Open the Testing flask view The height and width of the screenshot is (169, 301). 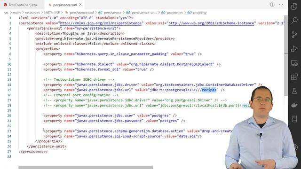point(294,91)
